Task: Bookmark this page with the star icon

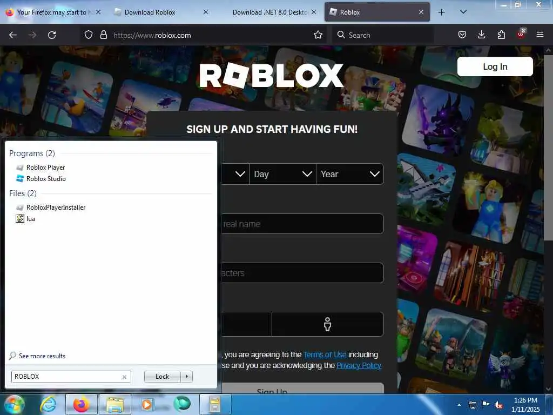Action: pos(318,35)
